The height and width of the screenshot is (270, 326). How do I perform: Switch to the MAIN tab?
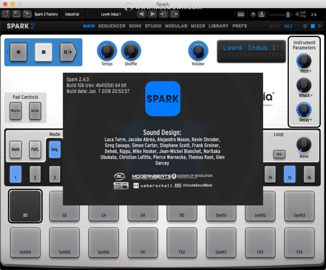[89, 26]
